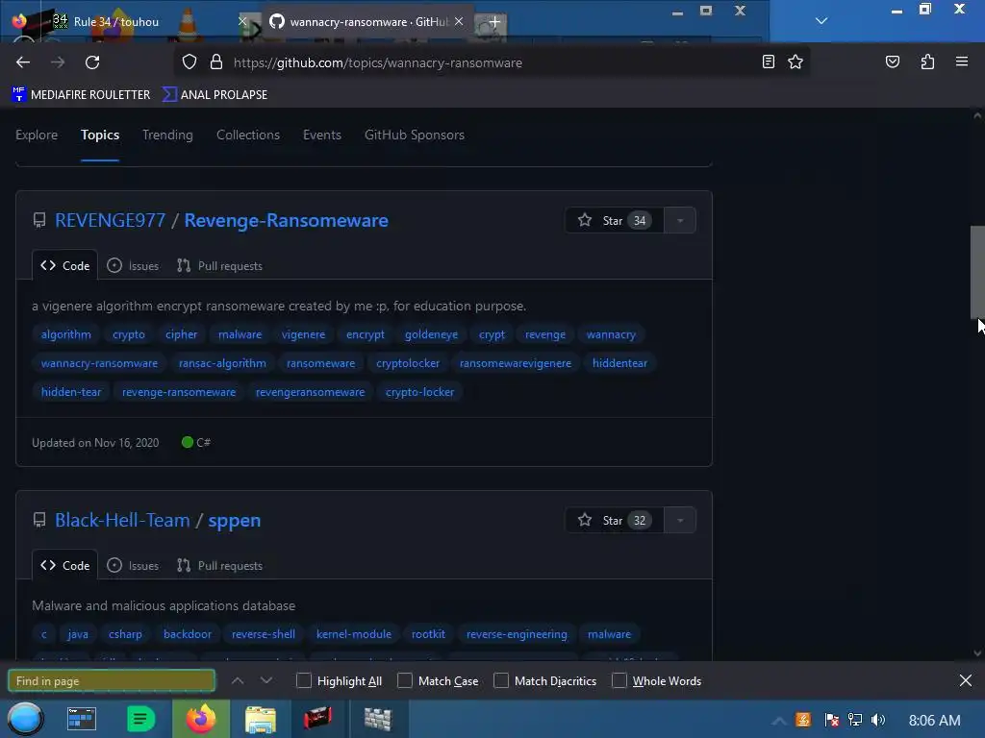Expand star list dropdown for Revenge-Ransomeware
The height and width of the screenshot is (738, 985).
pos(680,220)
